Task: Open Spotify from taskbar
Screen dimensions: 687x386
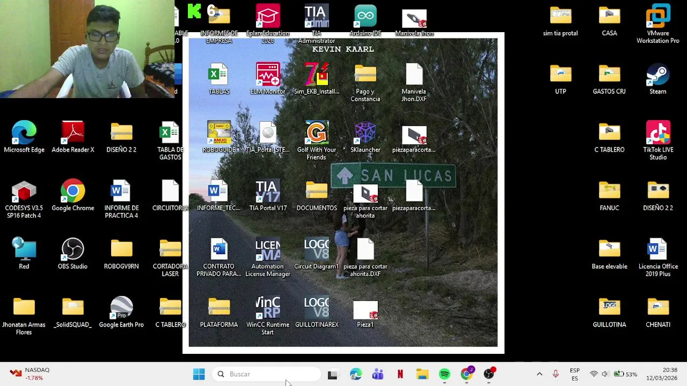Action: tap(444, 374)
